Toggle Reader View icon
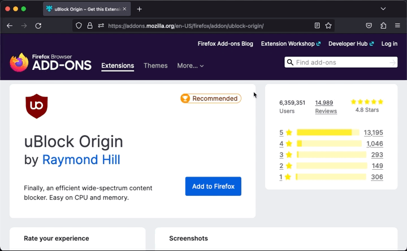This screenshot has height=251, width=407. pos(317,25)
